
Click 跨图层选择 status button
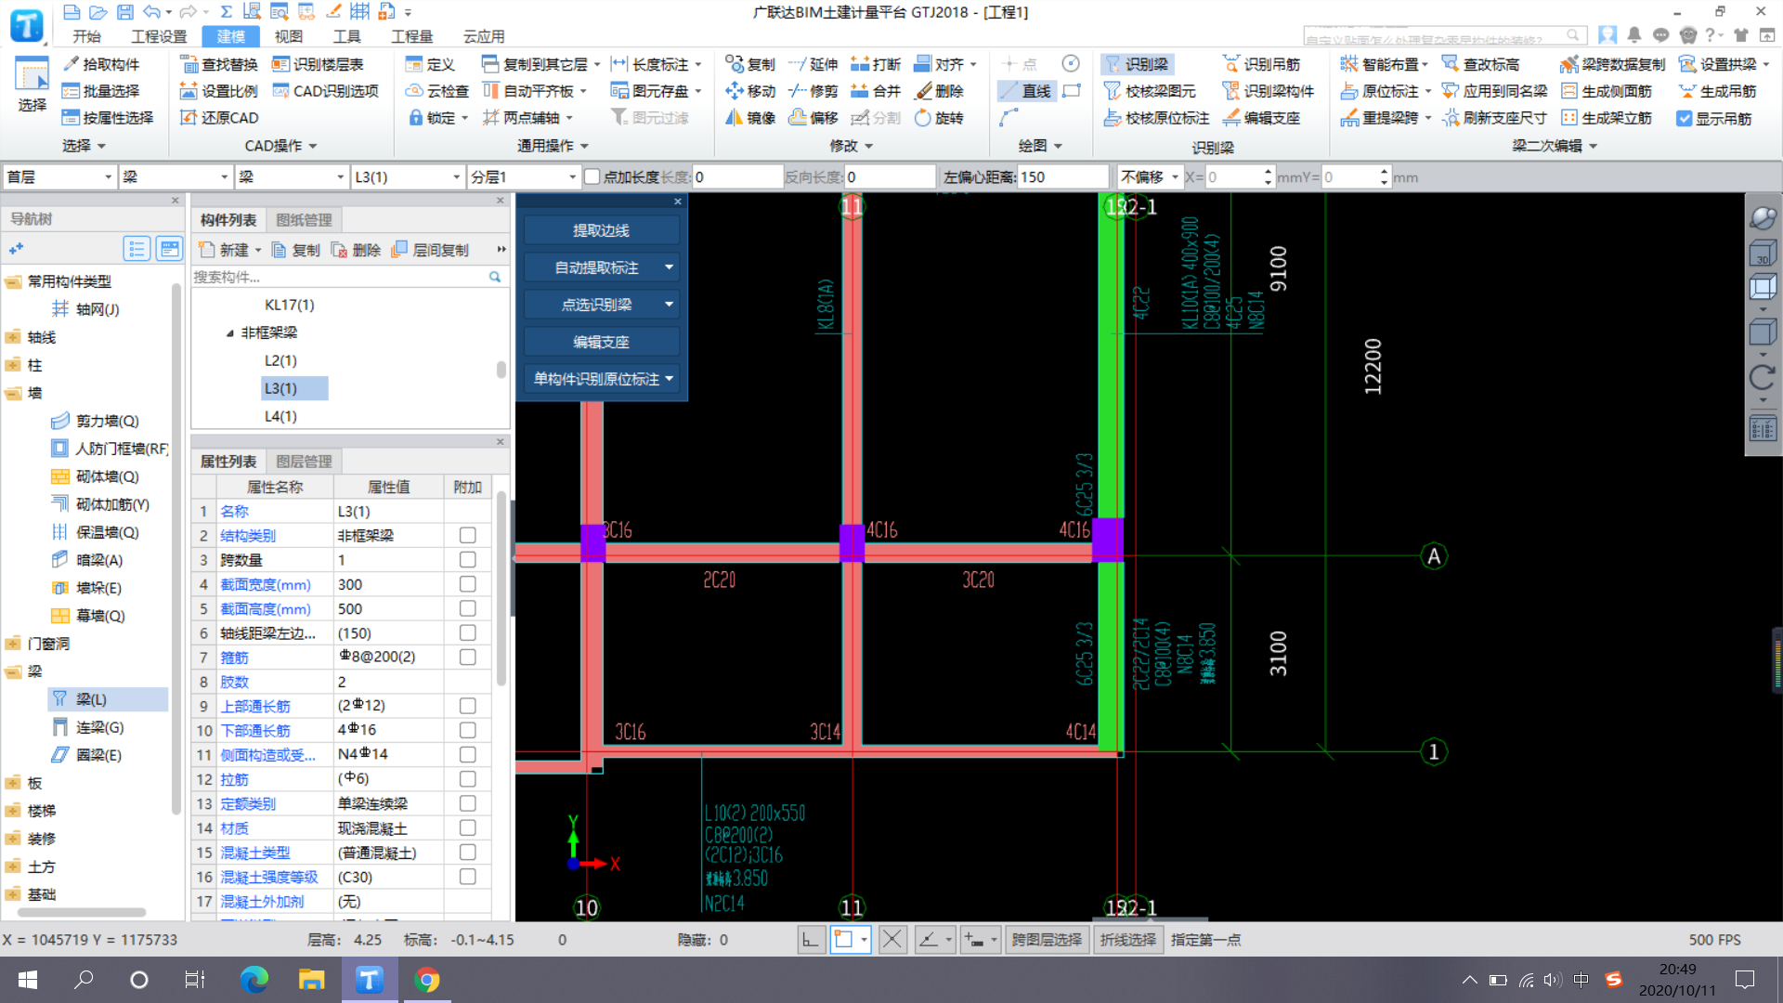tap(1047, 940)
